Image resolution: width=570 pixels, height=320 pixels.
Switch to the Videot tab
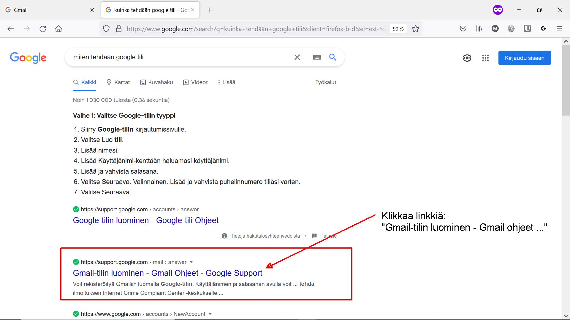point(195,82)
